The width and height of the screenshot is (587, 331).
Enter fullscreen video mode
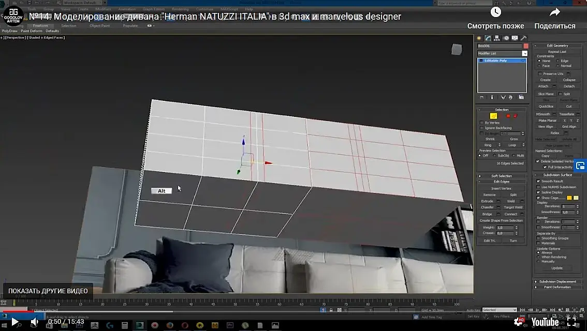point(573,322)
